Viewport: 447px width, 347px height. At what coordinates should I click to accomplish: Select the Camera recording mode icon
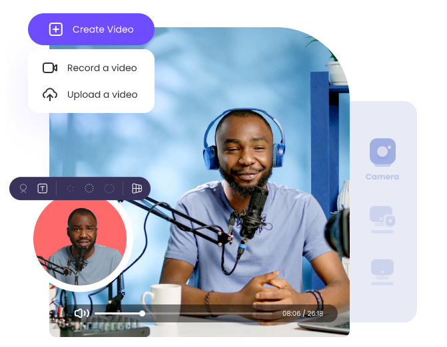(x=382, y=152)
